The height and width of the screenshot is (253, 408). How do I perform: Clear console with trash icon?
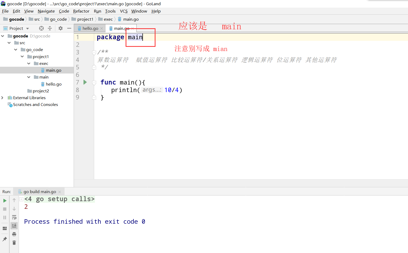pyautogui.click(x=14, y=243)
